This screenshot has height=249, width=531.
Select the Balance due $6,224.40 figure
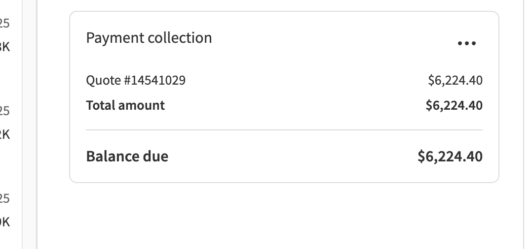pos(450,156)
